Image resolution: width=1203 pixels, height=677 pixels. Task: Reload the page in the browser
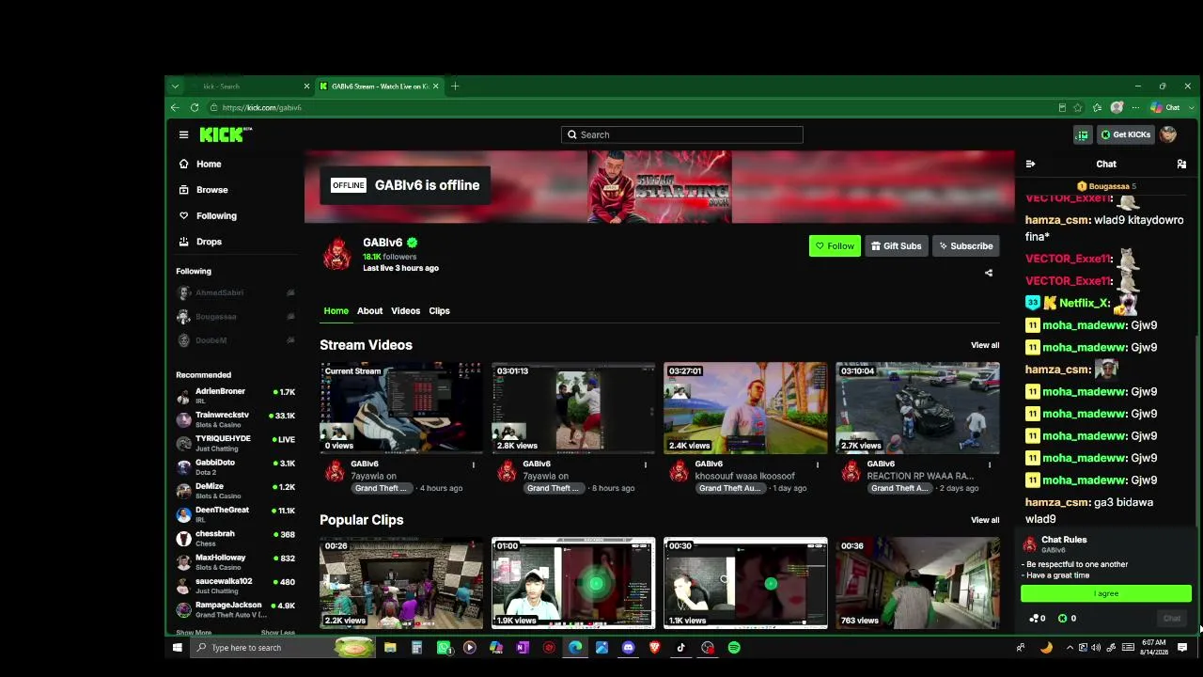(195, 107)
